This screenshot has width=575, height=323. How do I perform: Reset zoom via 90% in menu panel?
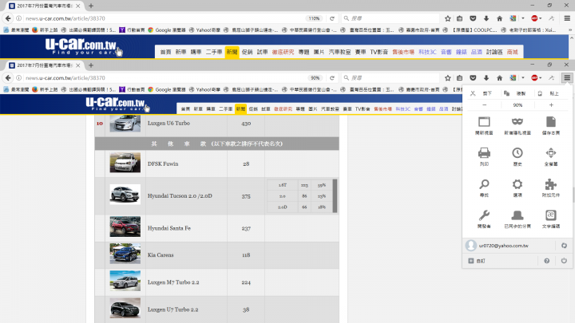click(517, 105)
